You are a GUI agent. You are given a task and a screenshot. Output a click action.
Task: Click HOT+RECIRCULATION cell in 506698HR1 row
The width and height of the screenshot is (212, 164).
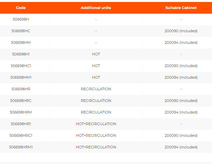[96, 124]
